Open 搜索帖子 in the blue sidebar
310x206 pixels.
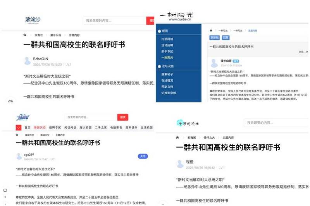point(167,74)
